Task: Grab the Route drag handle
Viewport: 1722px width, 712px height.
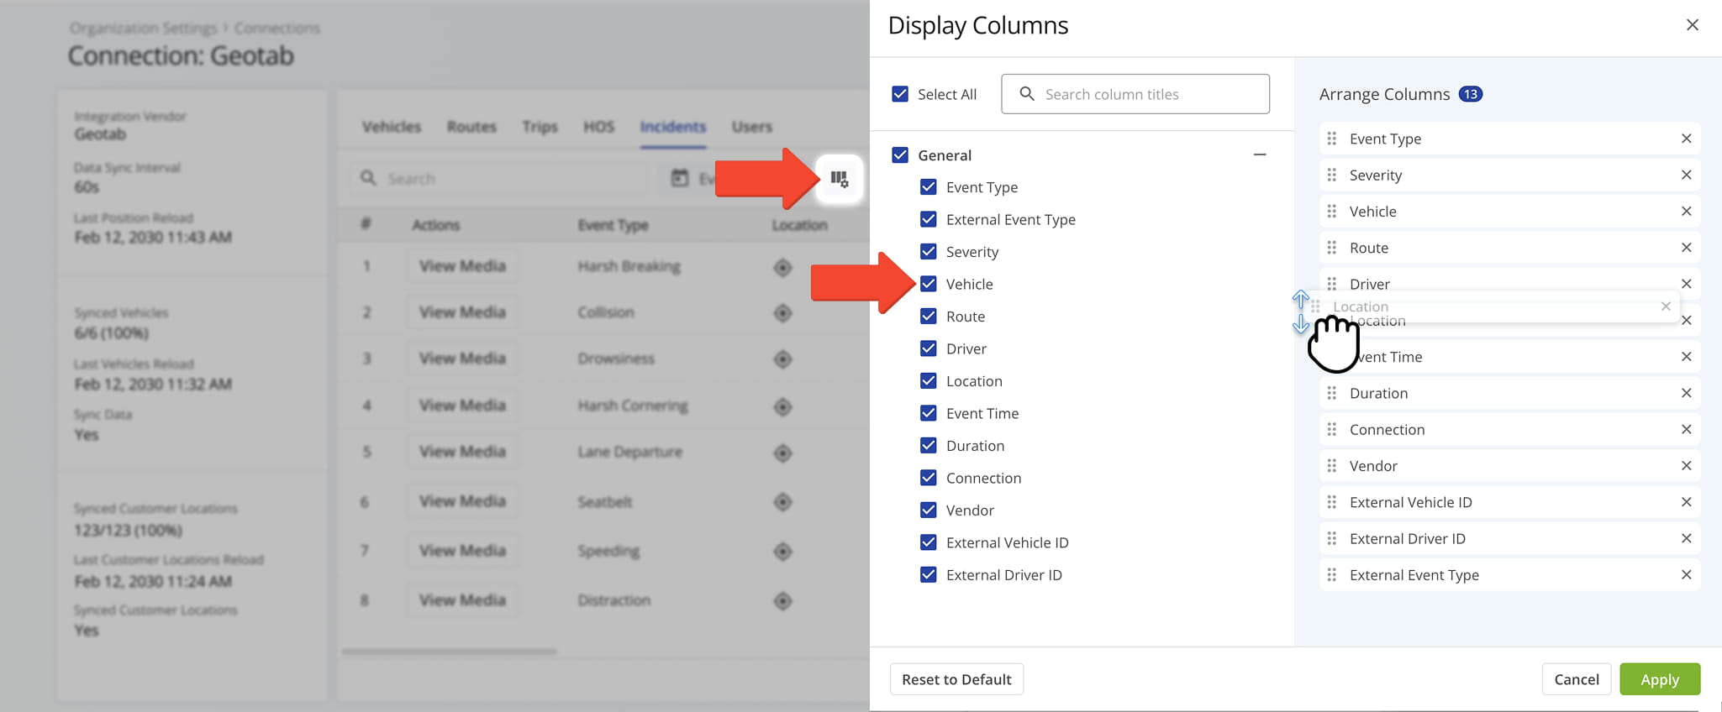Action: 1332,248
